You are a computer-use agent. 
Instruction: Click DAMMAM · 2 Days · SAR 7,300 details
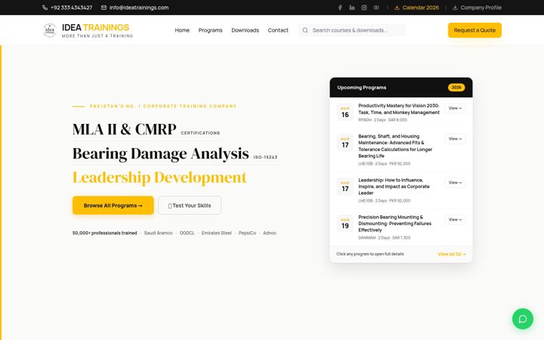[385, 238]
